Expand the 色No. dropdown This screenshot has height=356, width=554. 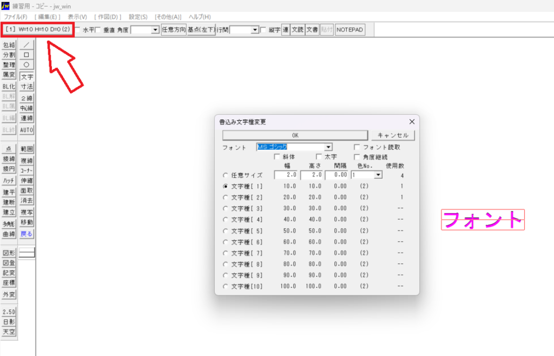tap(378, 175)
